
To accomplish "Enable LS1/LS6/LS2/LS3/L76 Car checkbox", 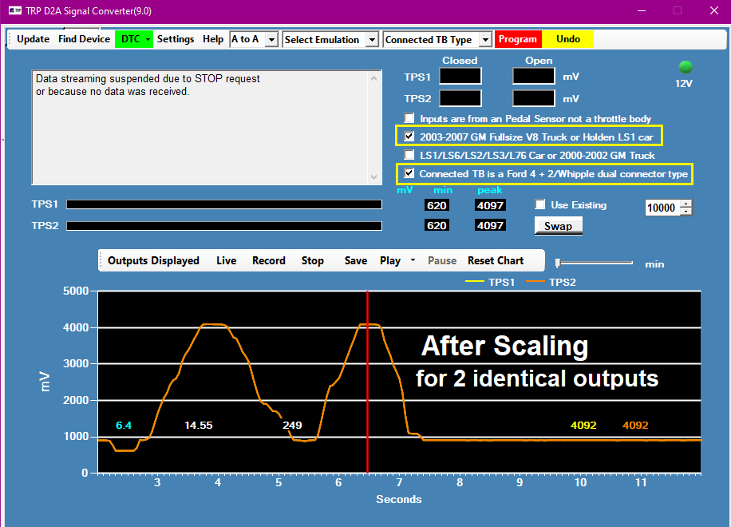I will pos(409,154).
